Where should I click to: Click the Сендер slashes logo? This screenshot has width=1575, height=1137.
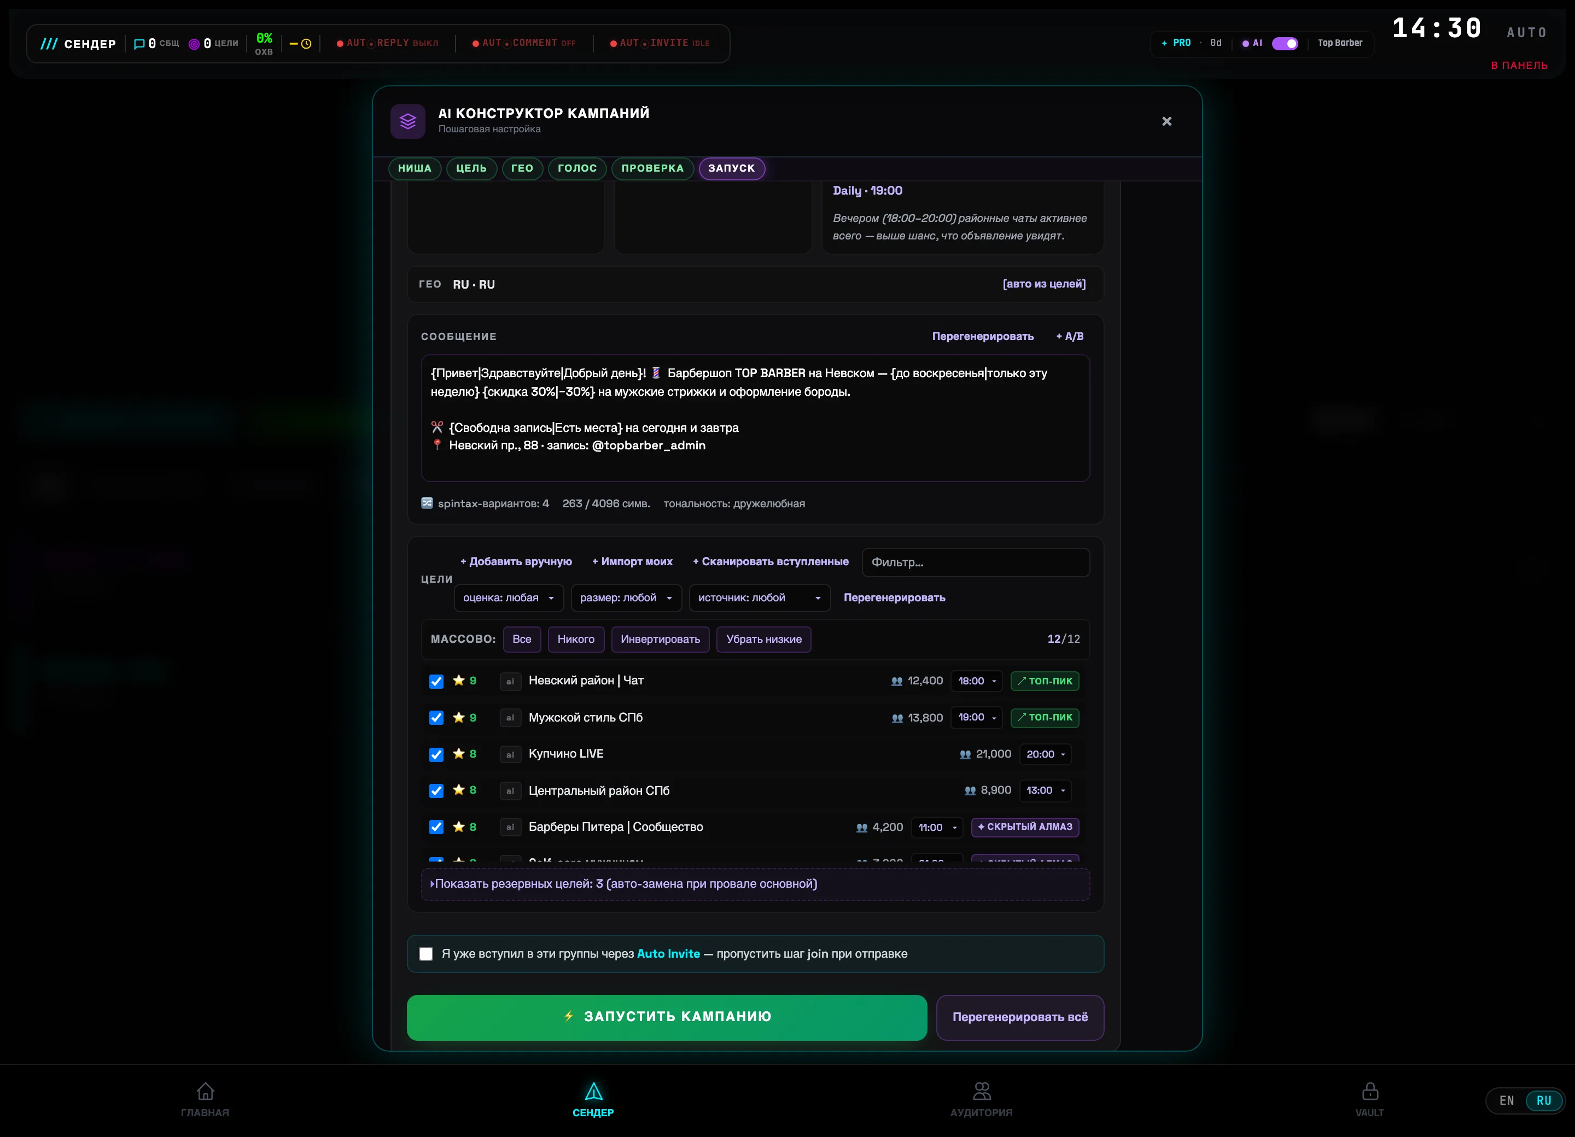(x=49, y=44)
